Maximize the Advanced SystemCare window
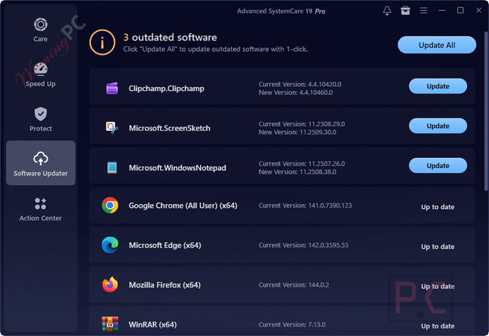Viewport: 489px width, 336px height. click(x=460, y=10)
